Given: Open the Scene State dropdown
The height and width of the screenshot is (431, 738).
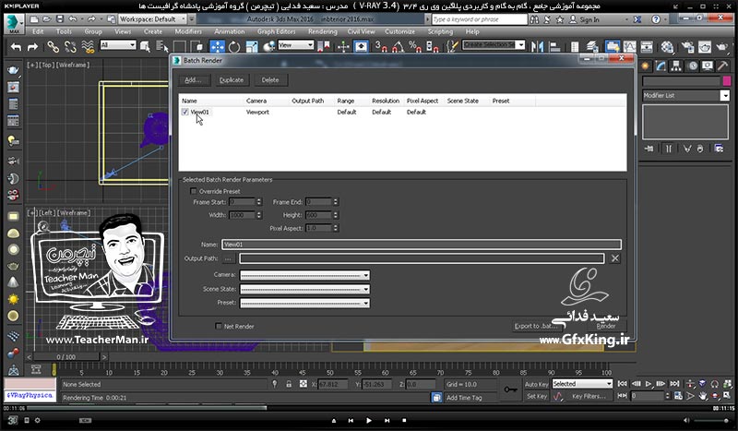Looking at the screenshot, I should 304,289.
